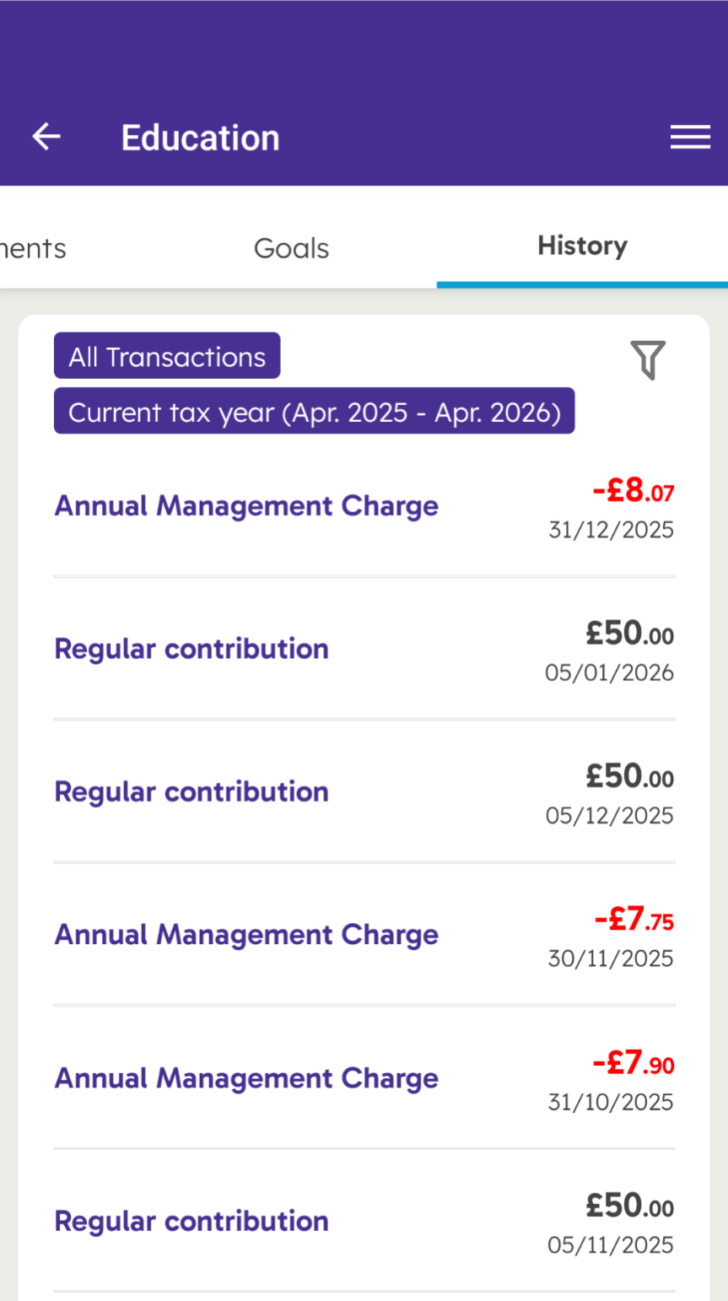The width and height of the screenshot is (728, 1301).
Task: Click the -£7.75 charge amount
Action: (634, 919)
